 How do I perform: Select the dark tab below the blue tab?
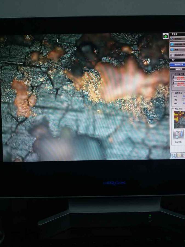pos(178,69)
